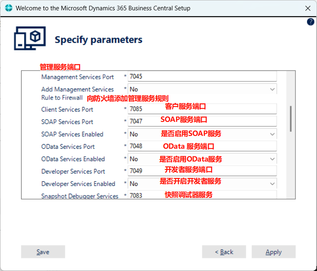Click the Save button

tap(43, 252)
